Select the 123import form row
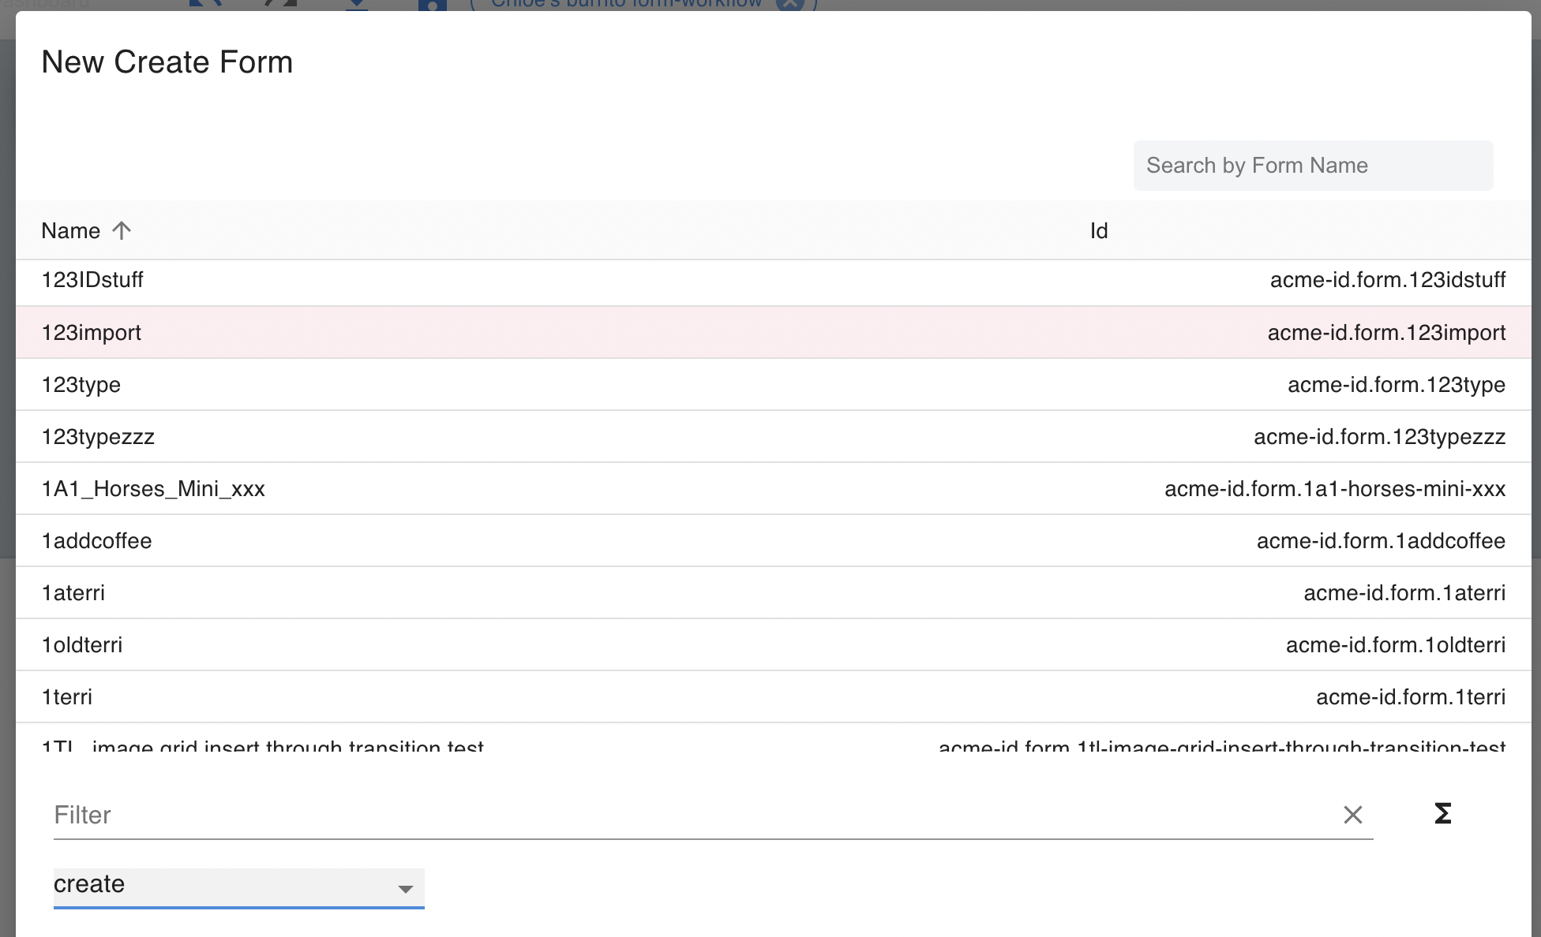This screenshot has height=937, width=1541. pos(92,333)
